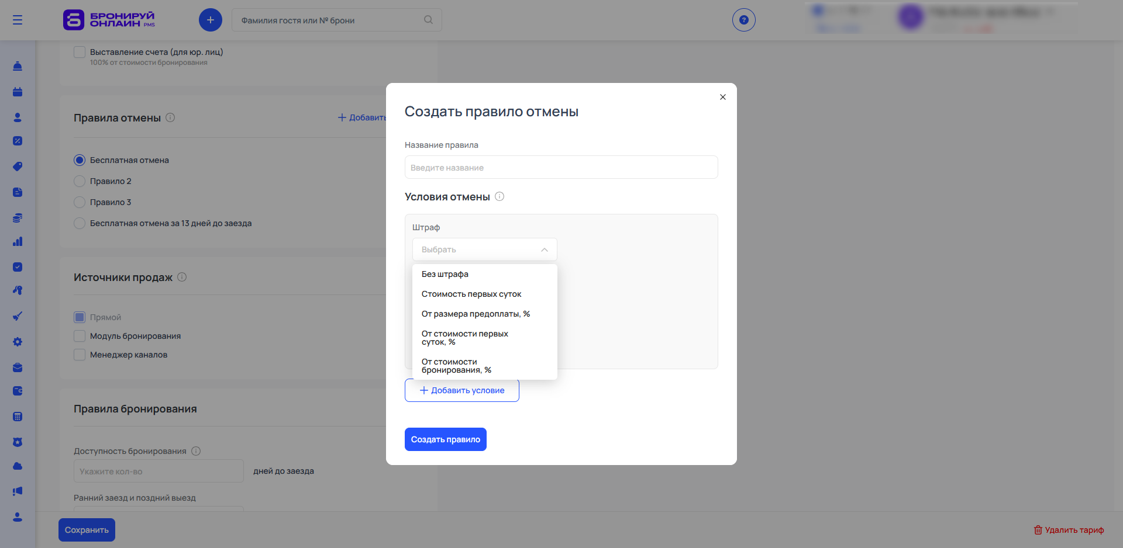Toggle the Прямой sales source checkbox
Screen dimensions: 1123x548
(80, 317)
